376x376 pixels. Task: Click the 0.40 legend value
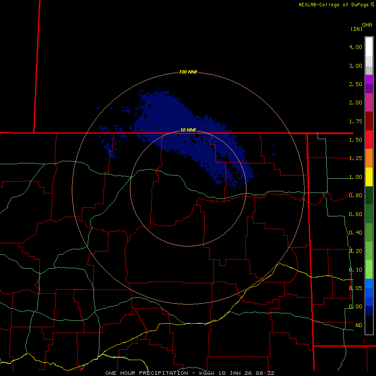[x=356, y=233]
